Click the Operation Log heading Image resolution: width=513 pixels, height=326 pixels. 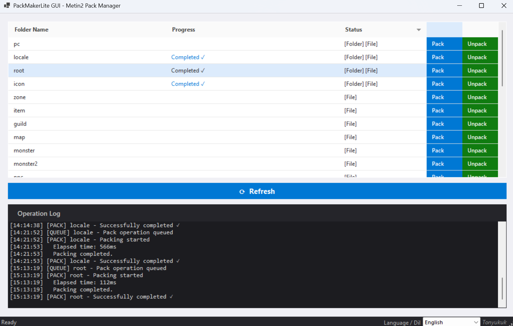point(39,213)
